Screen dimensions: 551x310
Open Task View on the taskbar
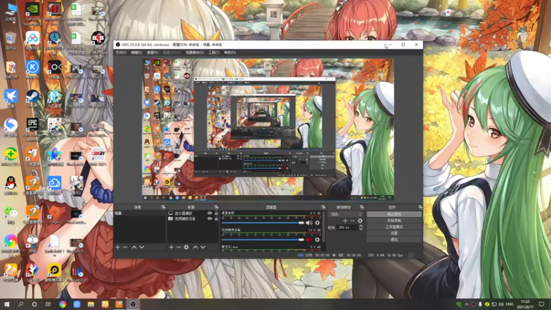coord(48,304)
